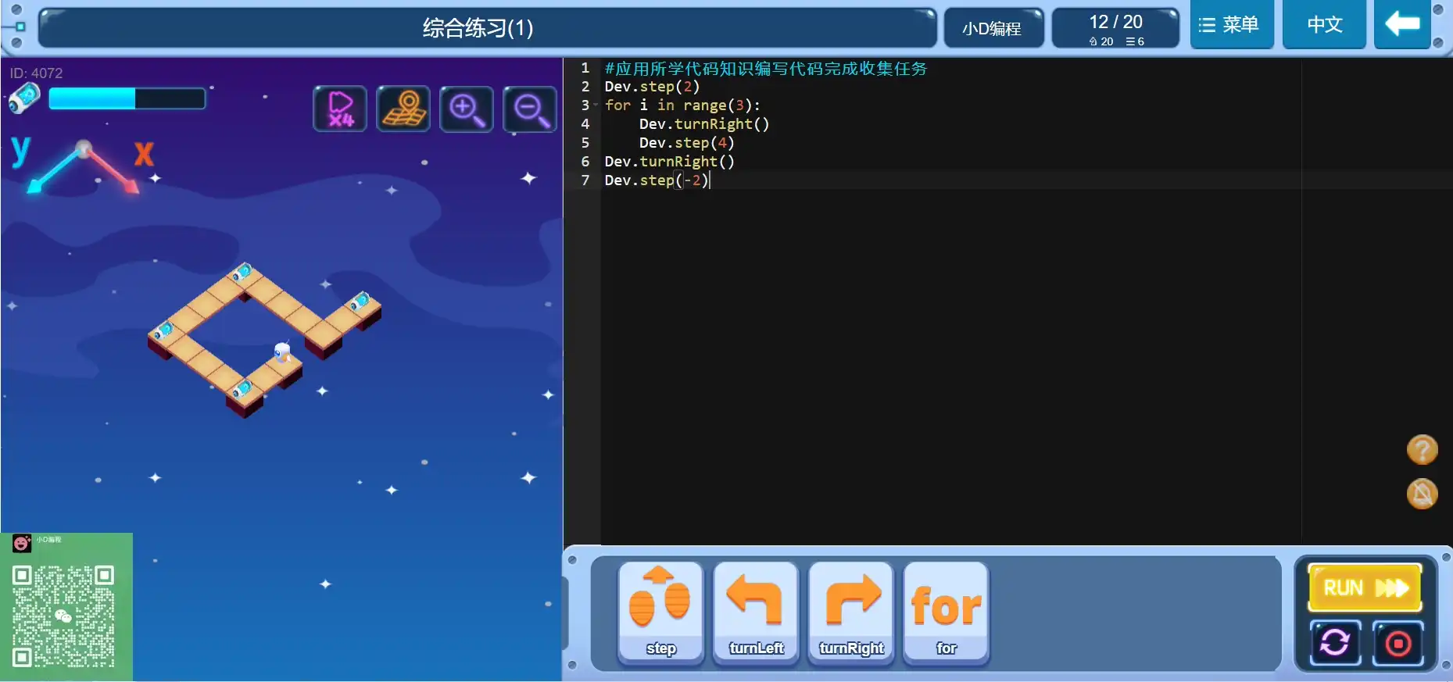The image size is (1453, 682).
Task: Go back with the arrow button
Action: (1402, 25)
